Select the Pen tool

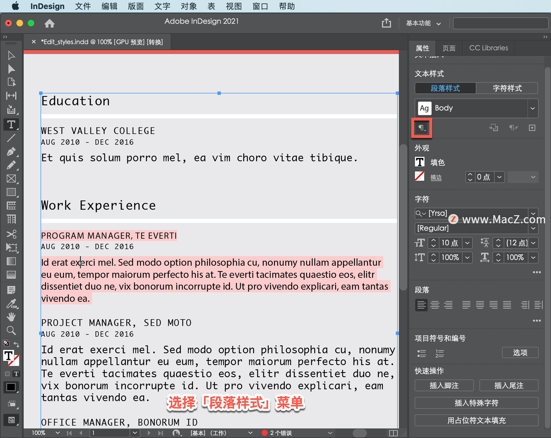[x=11, y=151]
